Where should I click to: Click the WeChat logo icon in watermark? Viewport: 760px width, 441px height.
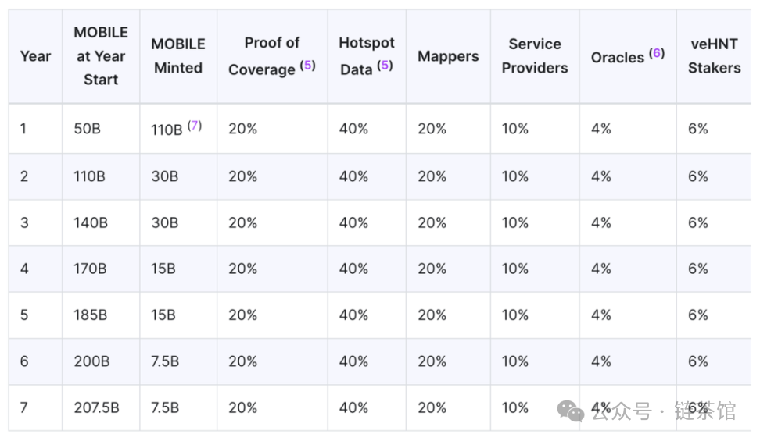pos(571,410)
